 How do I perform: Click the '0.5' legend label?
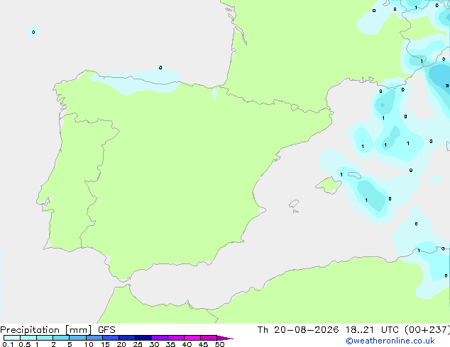25,344
